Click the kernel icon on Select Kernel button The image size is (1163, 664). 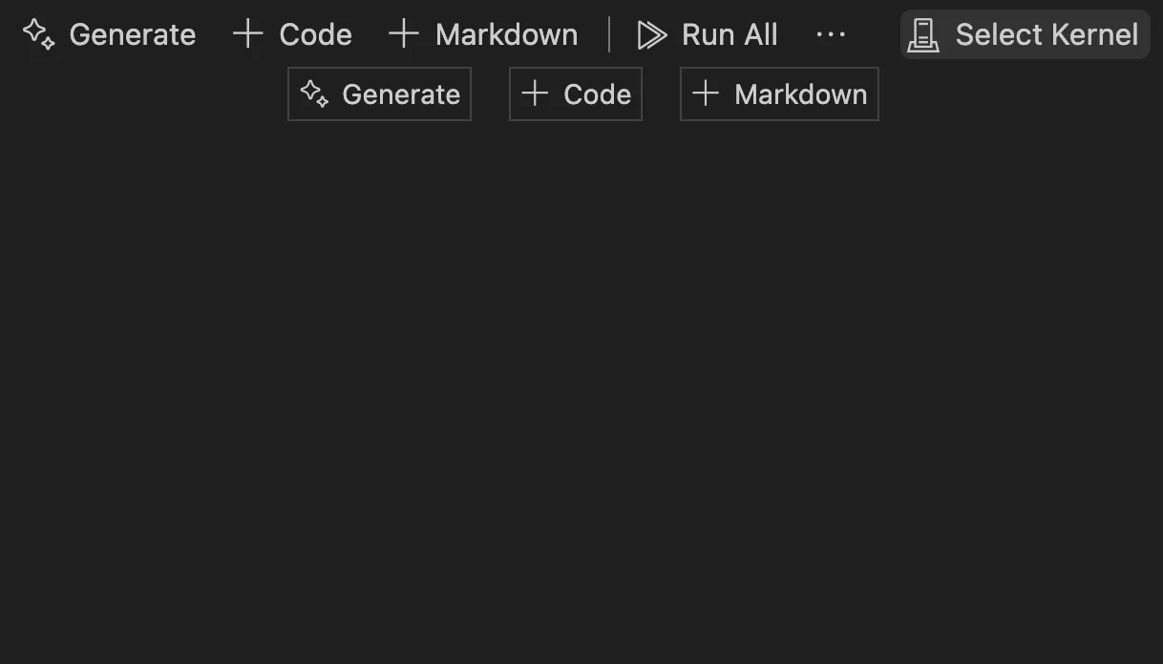tap(922, 34)
